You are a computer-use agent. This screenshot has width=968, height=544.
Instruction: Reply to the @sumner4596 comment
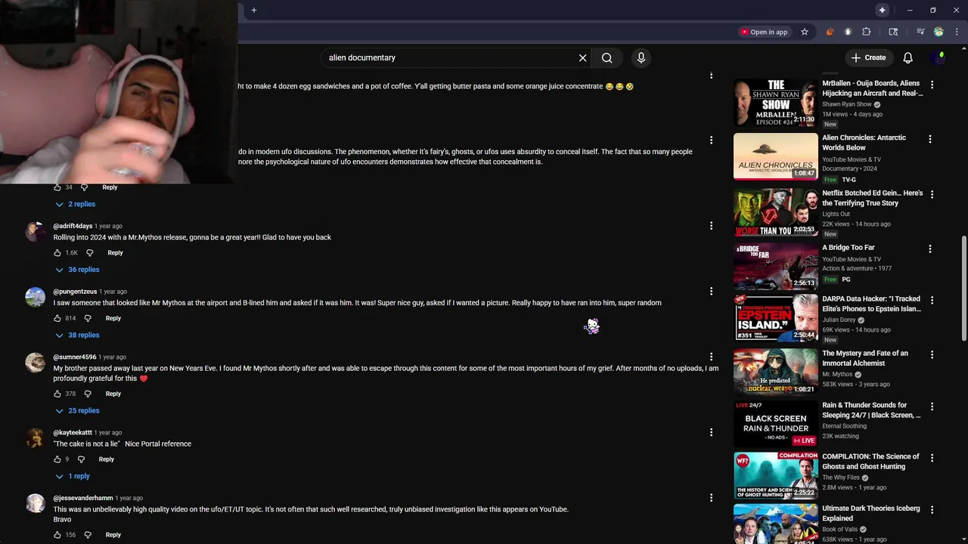tap(113, 394)
